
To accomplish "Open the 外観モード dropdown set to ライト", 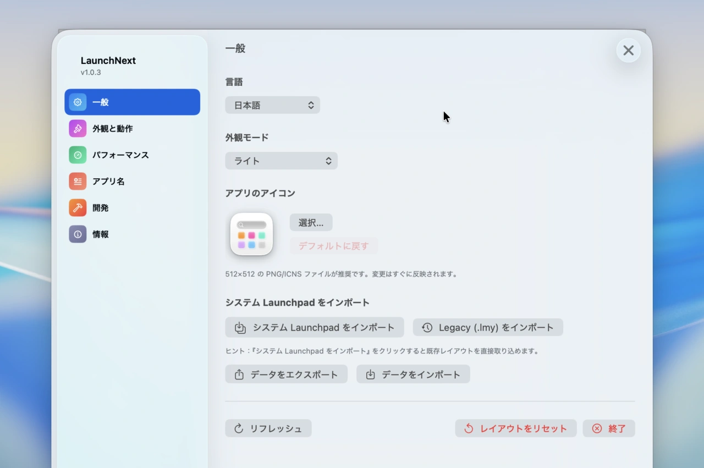I will [x=281, y=161].
